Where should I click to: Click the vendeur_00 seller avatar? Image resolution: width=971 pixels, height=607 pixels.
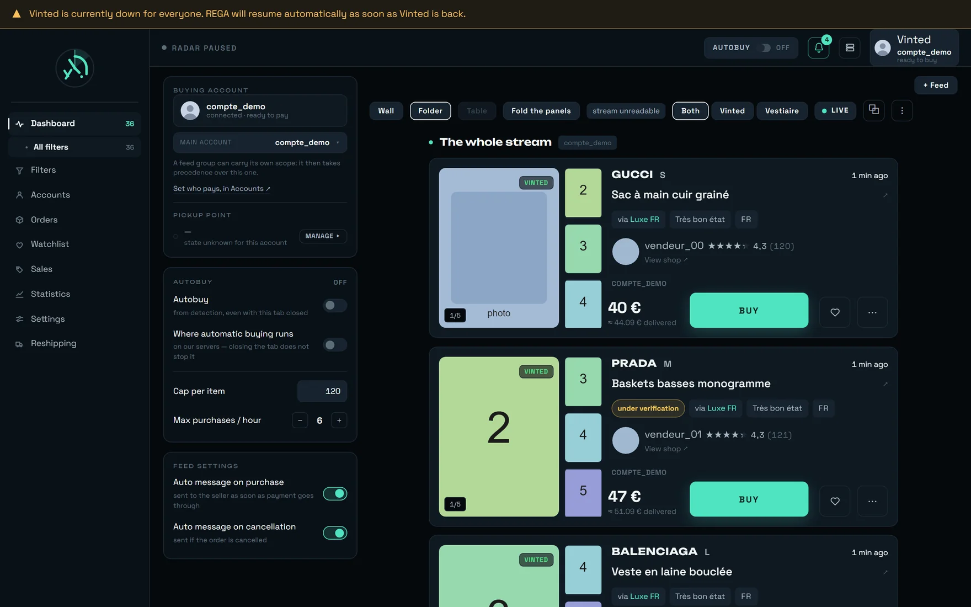coord(626,252)
